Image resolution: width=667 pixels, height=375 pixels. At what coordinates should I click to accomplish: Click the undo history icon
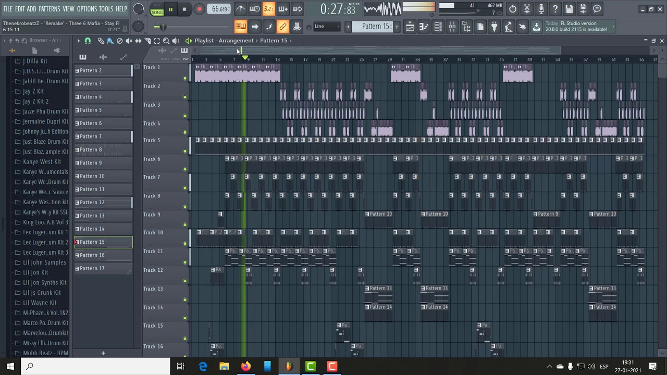pyautogui.click(x=513, y=9)
